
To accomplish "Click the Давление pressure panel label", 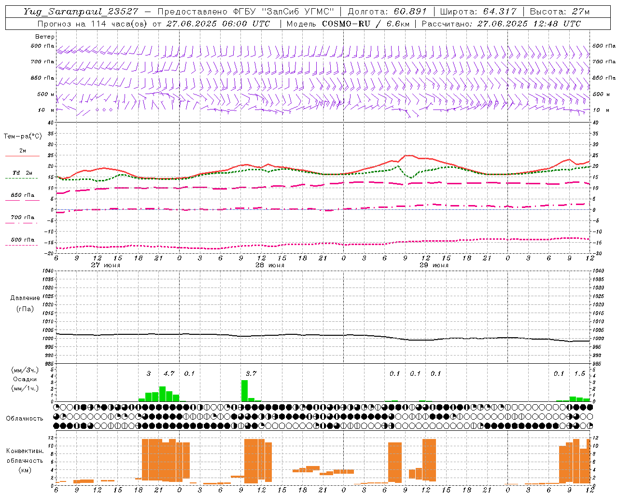I will point(25,298).
